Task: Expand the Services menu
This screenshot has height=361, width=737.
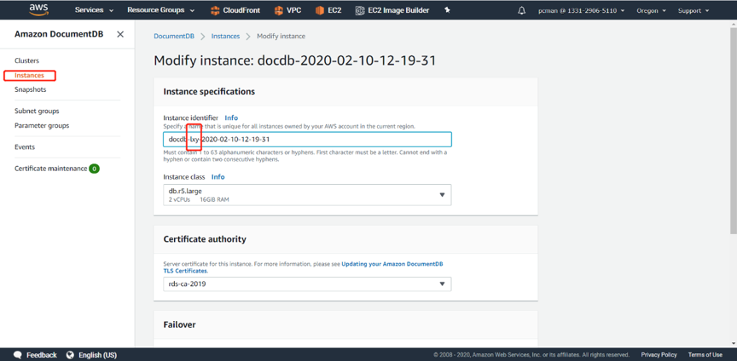Action: [x=94, y=10]
